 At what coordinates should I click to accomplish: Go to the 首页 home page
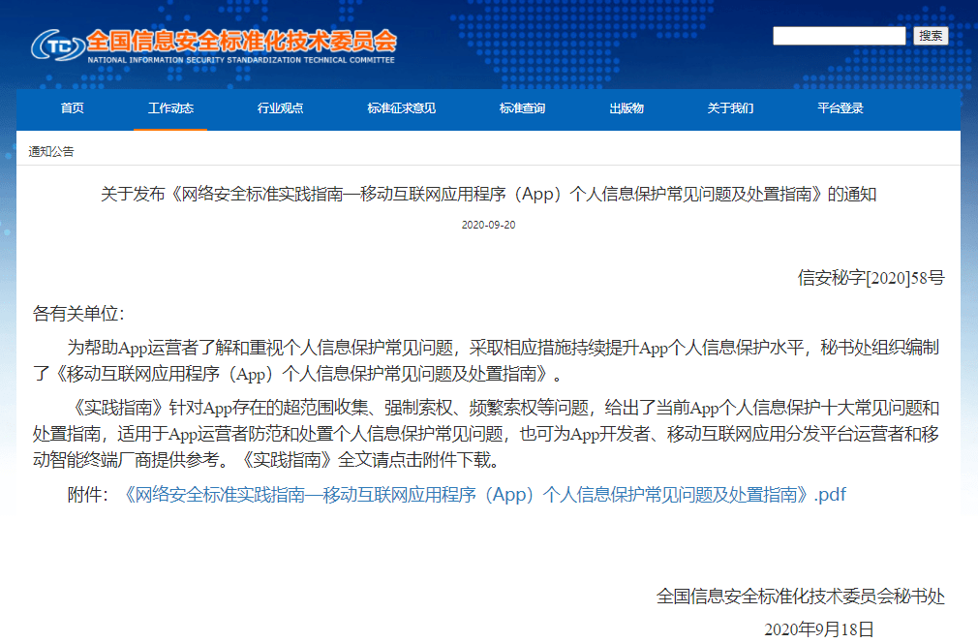tap(72, 108)
